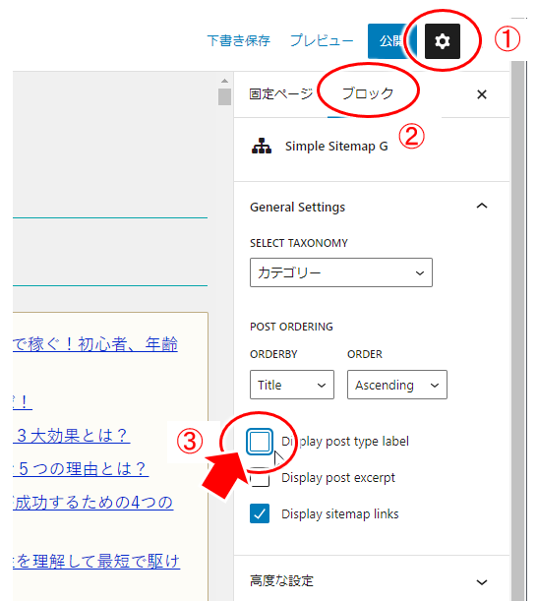Uncheck Display sitemap links
The image size is (537, 601).
point(260,513)
